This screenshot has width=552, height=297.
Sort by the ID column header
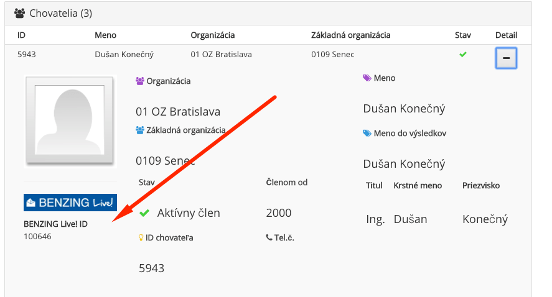[22, 35]
